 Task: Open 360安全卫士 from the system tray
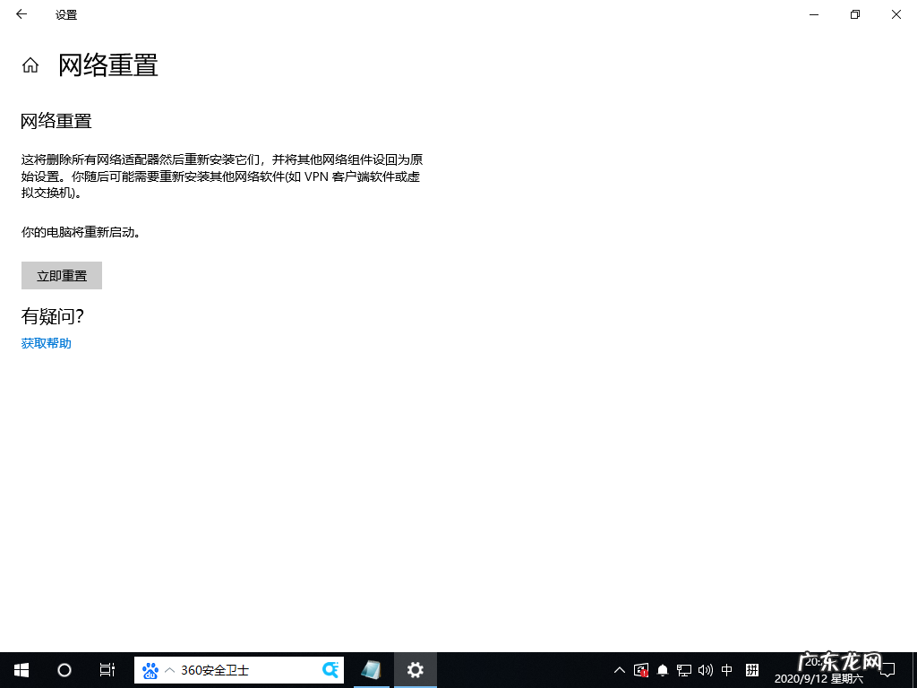641,669
